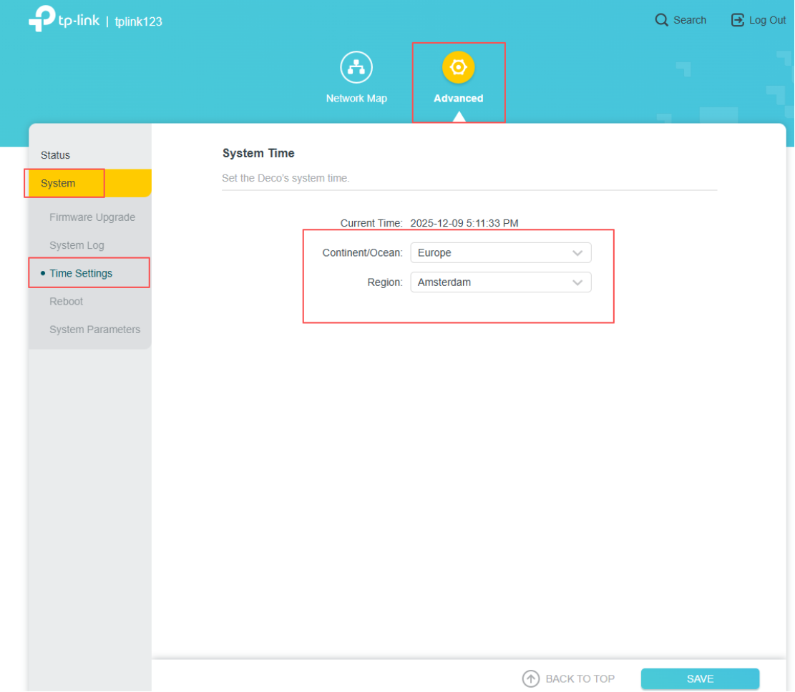
Task: Open Firmware Upgrade page
Action: coord(92,217)
